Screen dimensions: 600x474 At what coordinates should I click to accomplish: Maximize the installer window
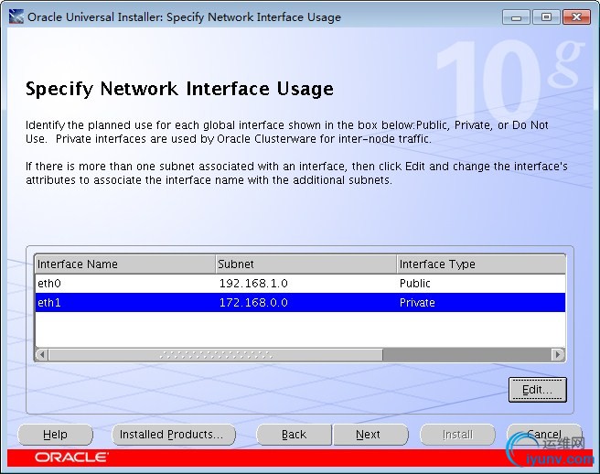[545, 16]
